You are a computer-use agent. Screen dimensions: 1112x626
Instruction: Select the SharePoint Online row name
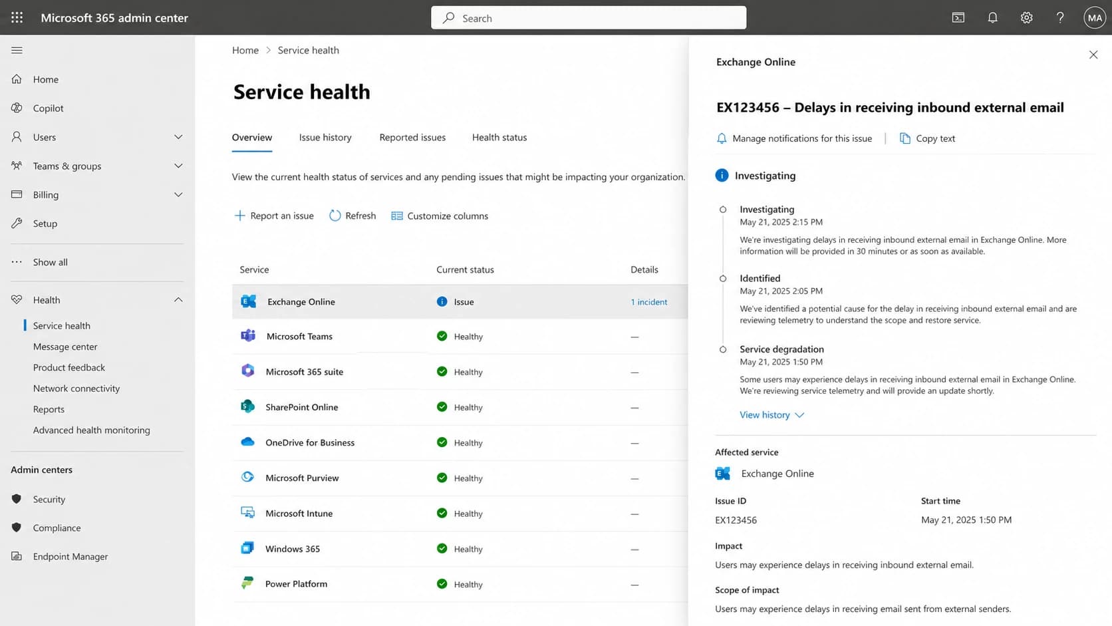302,407
